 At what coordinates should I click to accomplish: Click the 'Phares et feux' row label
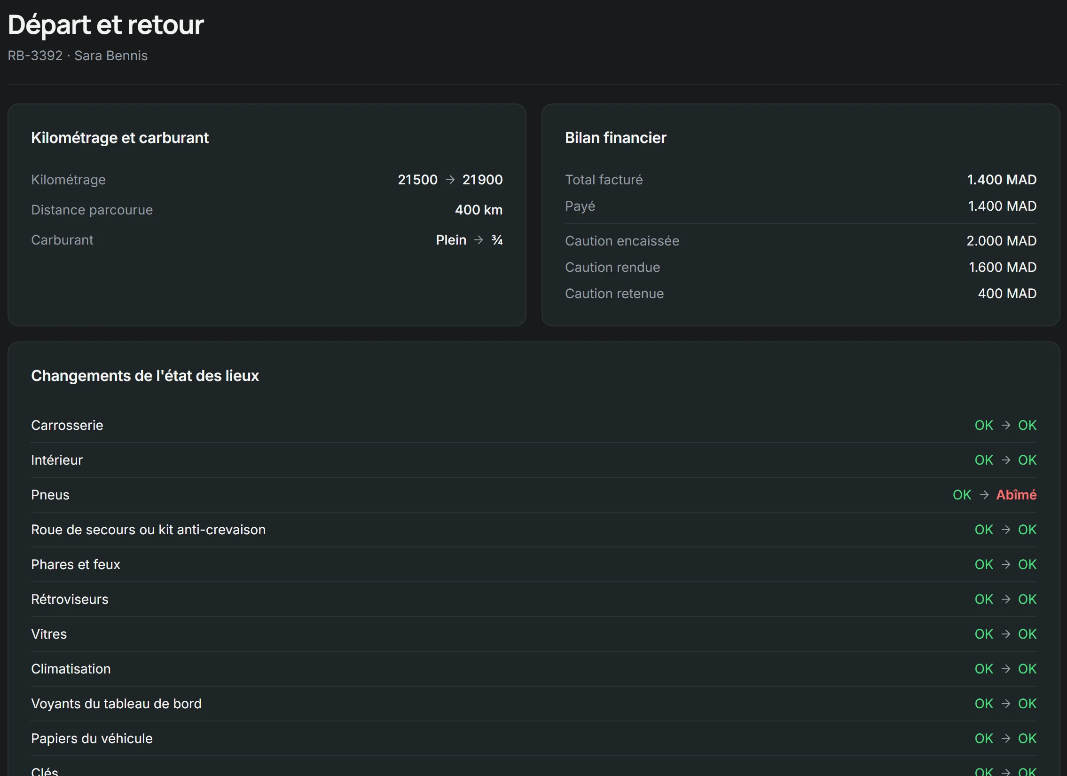[76, 565]
